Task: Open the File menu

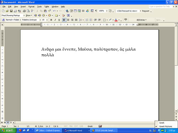Action: tap(4, 7)
